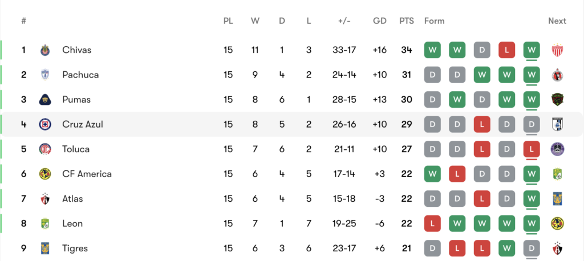Click the Tigres team crest beside its name

pyautogui.click(x=45, y=248)
